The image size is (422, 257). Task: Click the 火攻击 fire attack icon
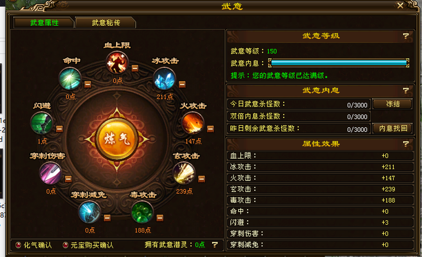point(192,123)
